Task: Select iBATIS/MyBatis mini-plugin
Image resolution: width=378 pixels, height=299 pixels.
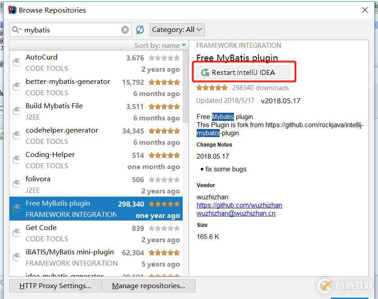Action: 96,258
